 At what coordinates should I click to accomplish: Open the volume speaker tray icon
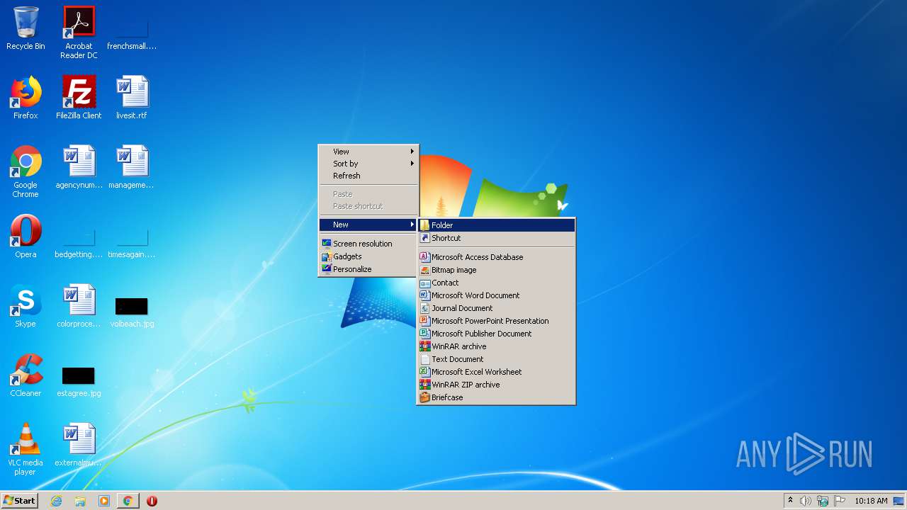pyautogui.click(x=806, y=501)
